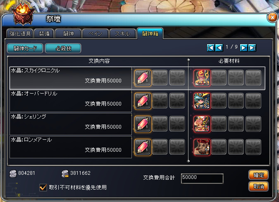
Task: Go to the previous page arrow
Action: pos(219,48)
